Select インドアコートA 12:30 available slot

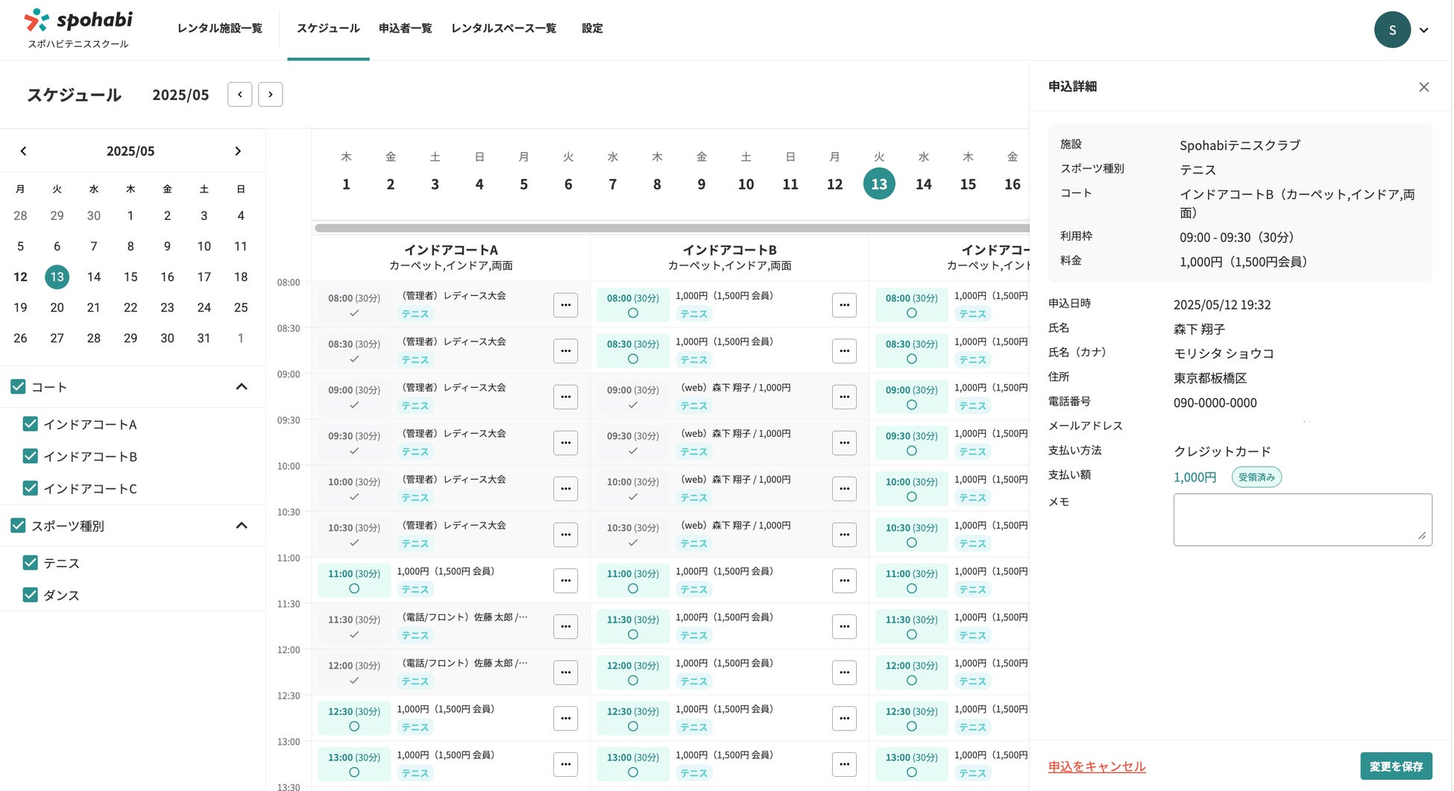coord(354,719)
